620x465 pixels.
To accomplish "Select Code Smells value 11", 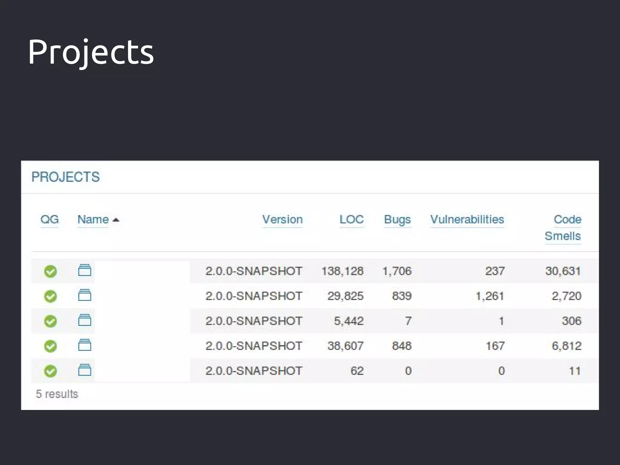I will (x=575, y=371).
